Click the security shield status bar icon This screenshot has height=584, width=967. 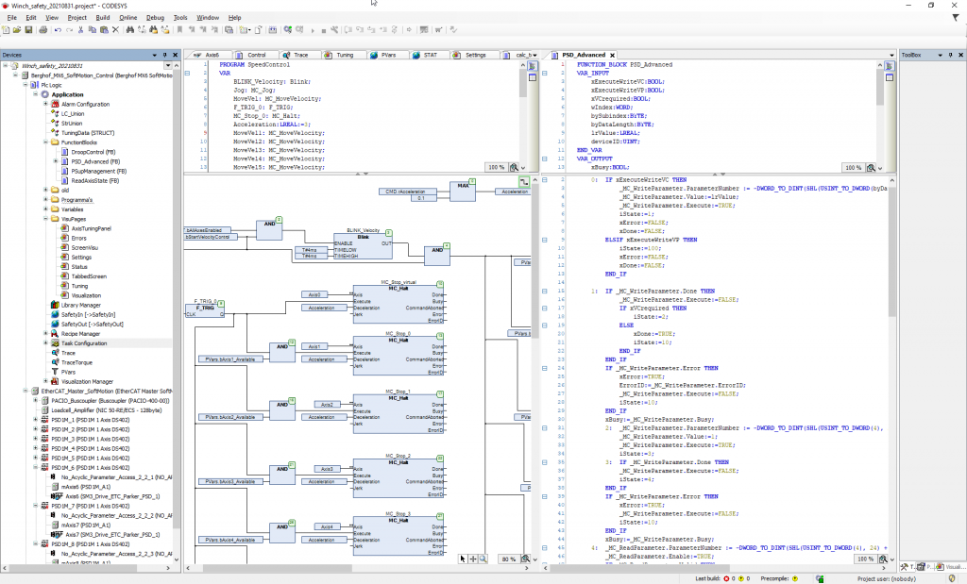click(x=952, y=578)
